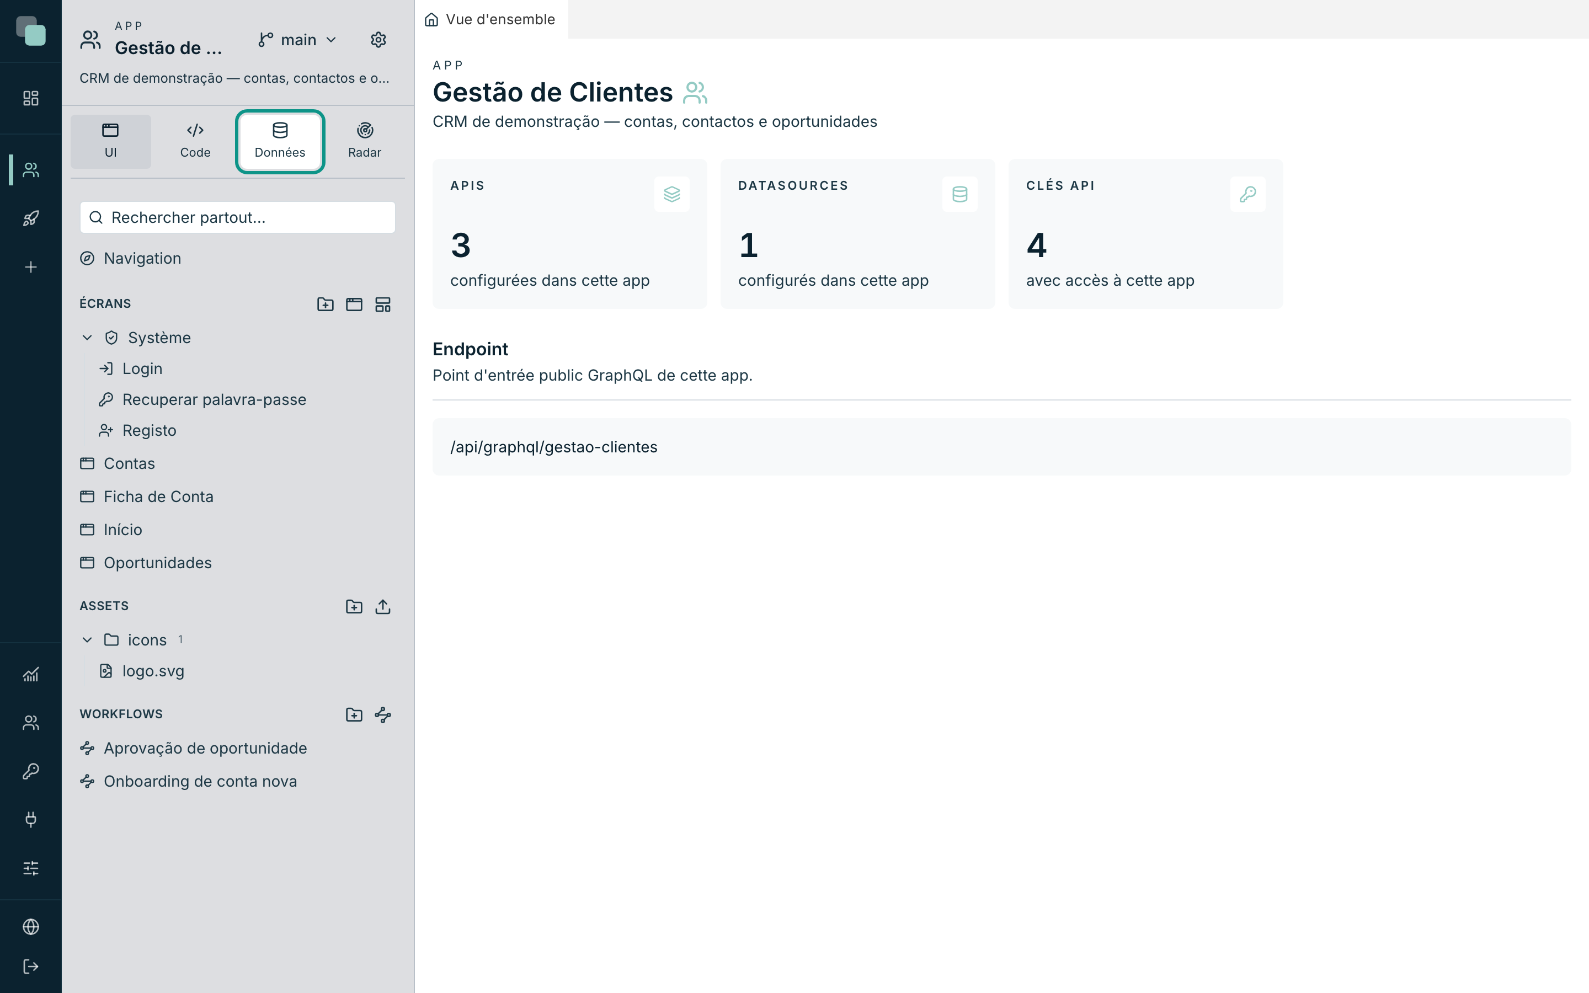The image size is (1589, 993).
Task: Click the APIs summary card
Action: coord(569,234)
